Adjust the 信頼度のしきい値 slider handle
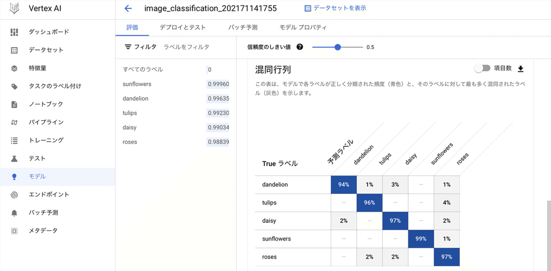The height and width of the screenshot is (271, 551). [338, 47]
